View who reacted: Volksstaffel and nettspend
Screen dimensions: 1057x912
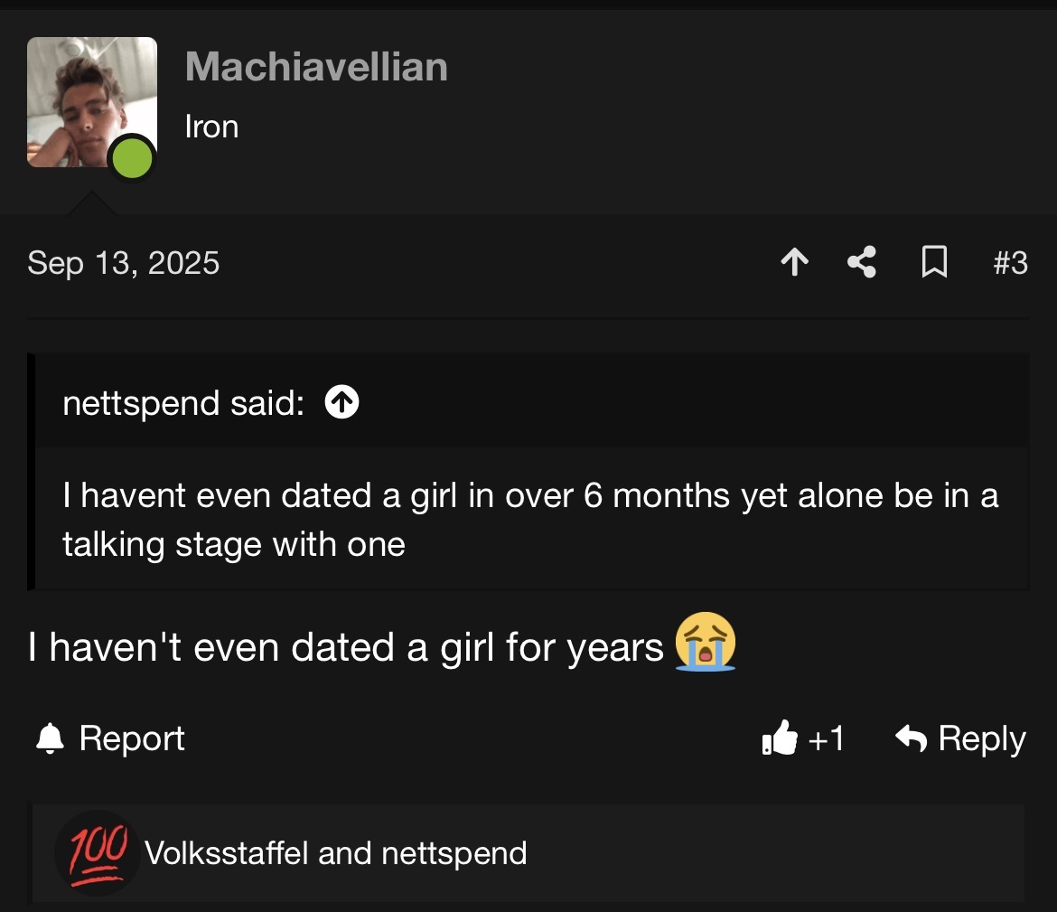coord(335,853)
